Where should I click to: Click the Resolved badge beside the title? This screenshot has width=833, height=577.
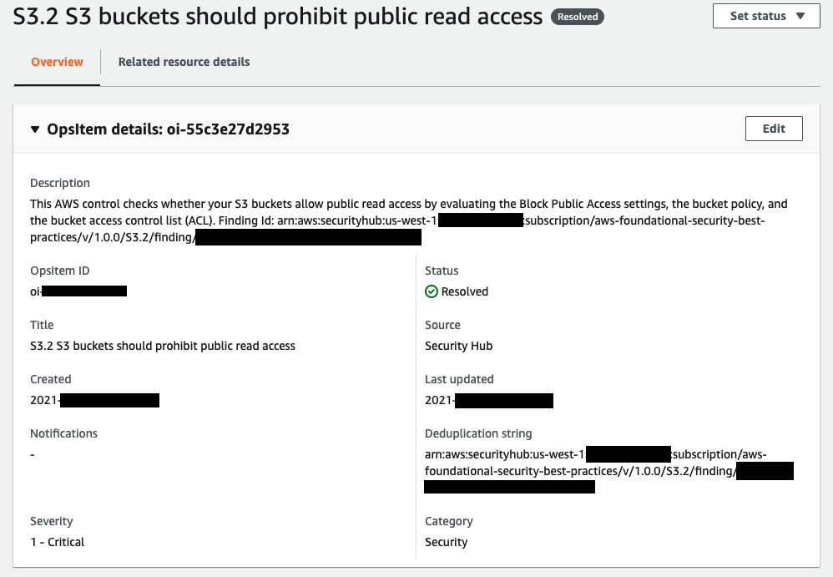click(577, 16)
